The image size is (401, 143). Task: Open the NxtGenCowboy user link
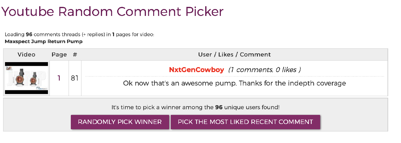click(196, 70)
